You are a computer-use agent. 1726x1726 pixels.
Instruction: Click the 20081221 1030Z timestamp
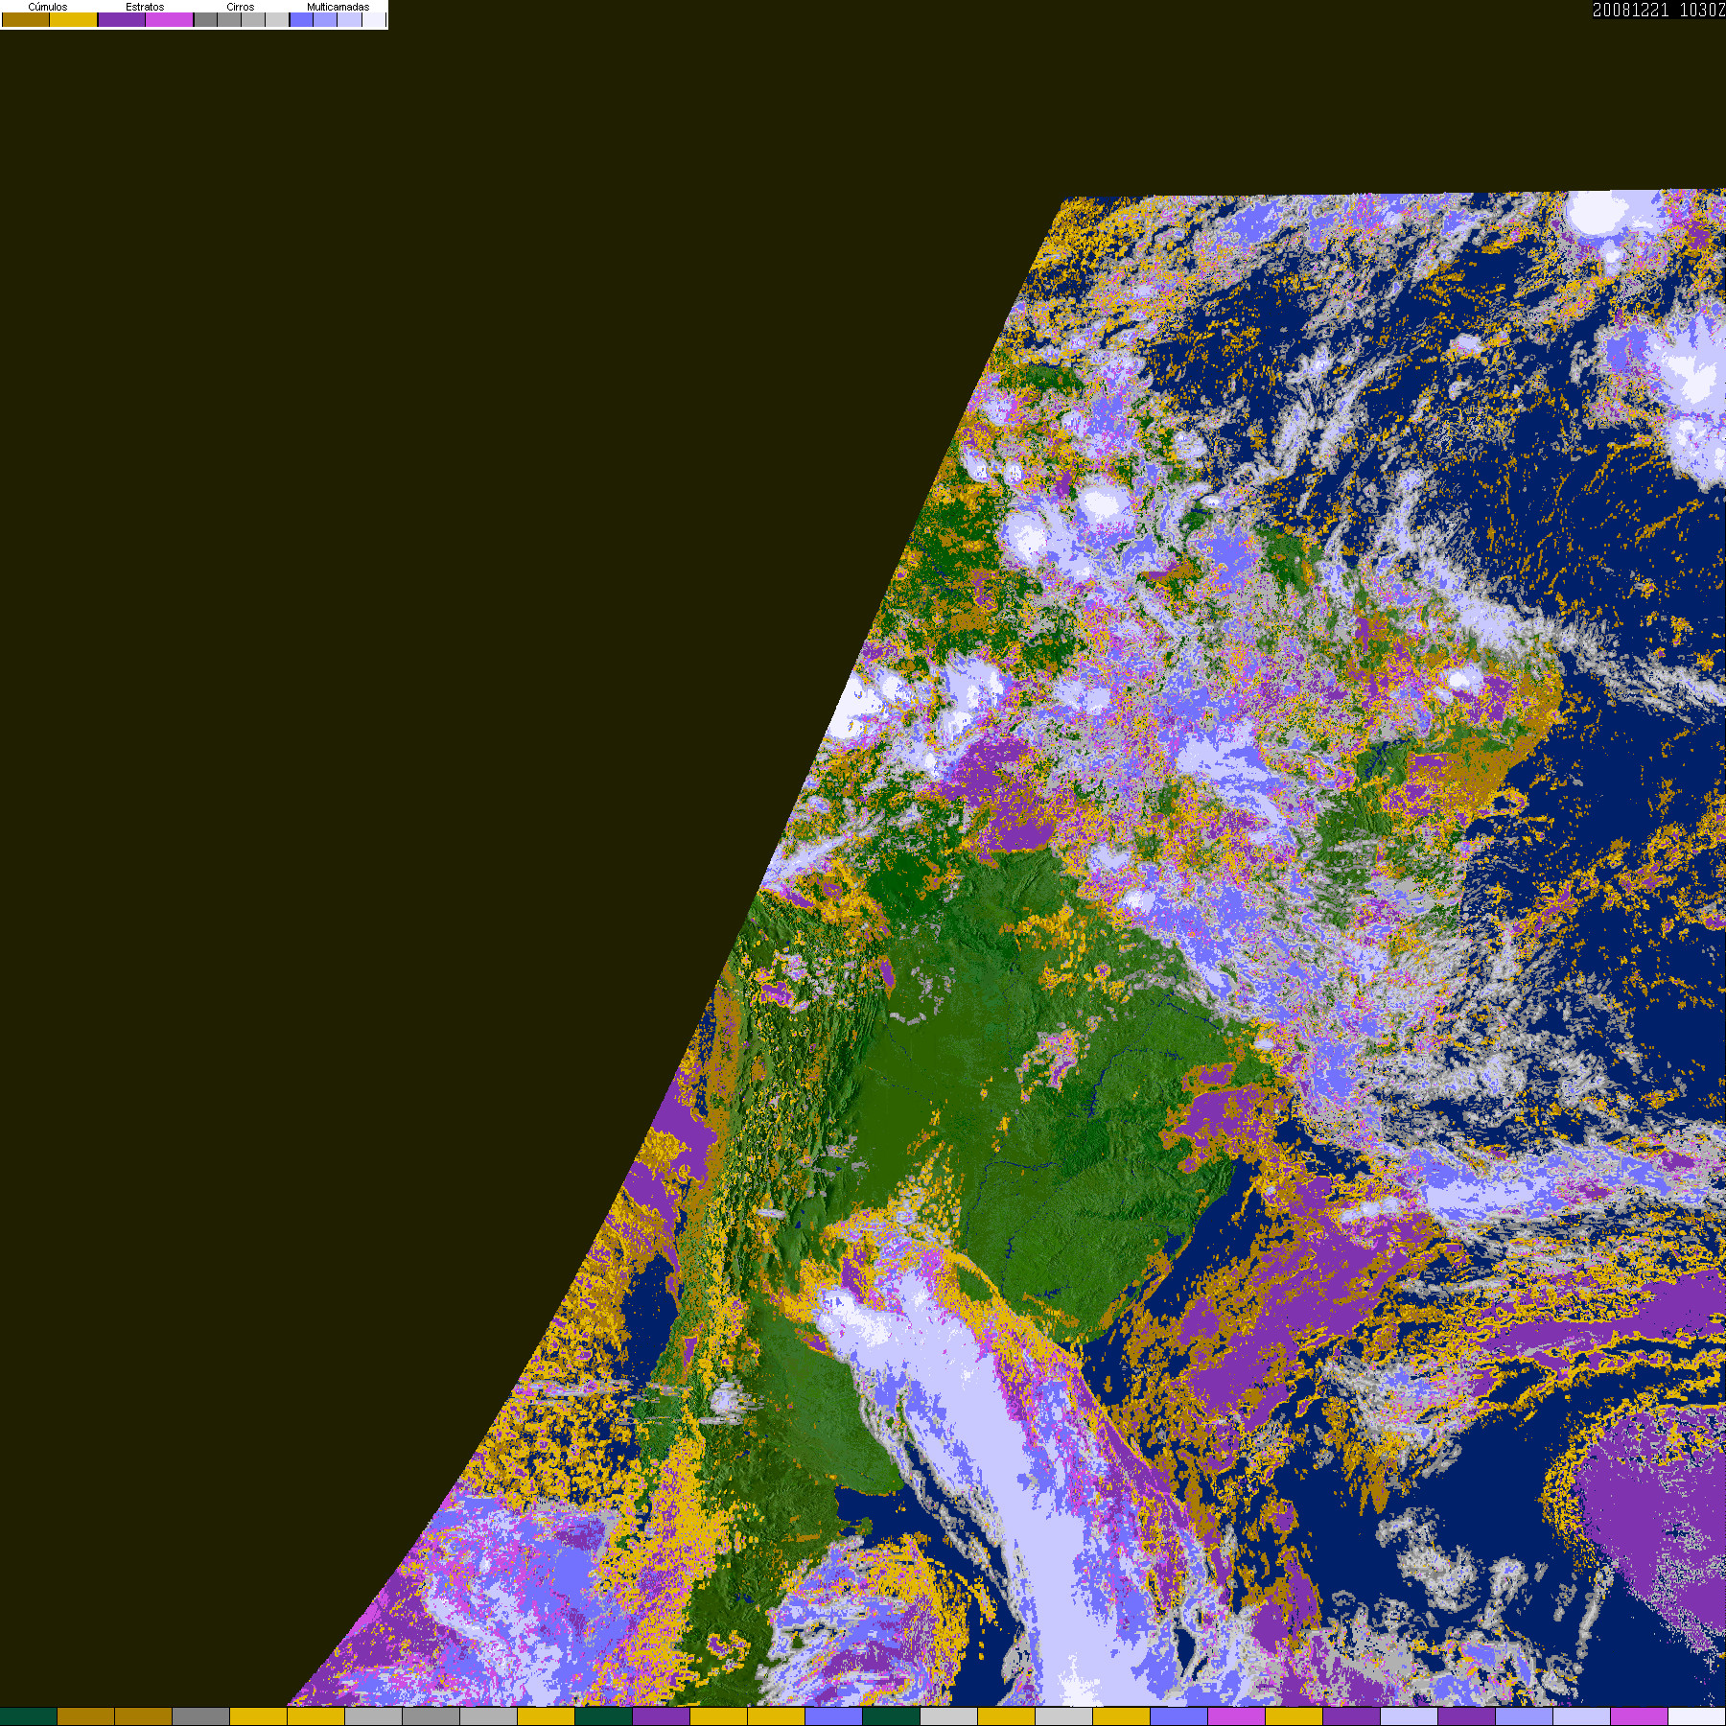(x=1659, y=10)
